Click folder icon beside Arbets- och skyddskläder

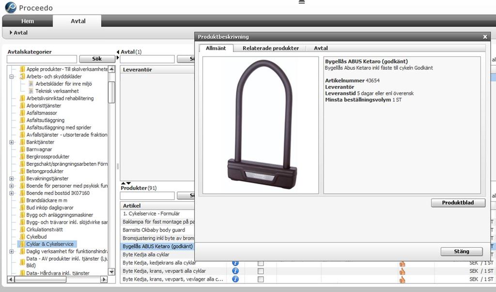point(22,76)
